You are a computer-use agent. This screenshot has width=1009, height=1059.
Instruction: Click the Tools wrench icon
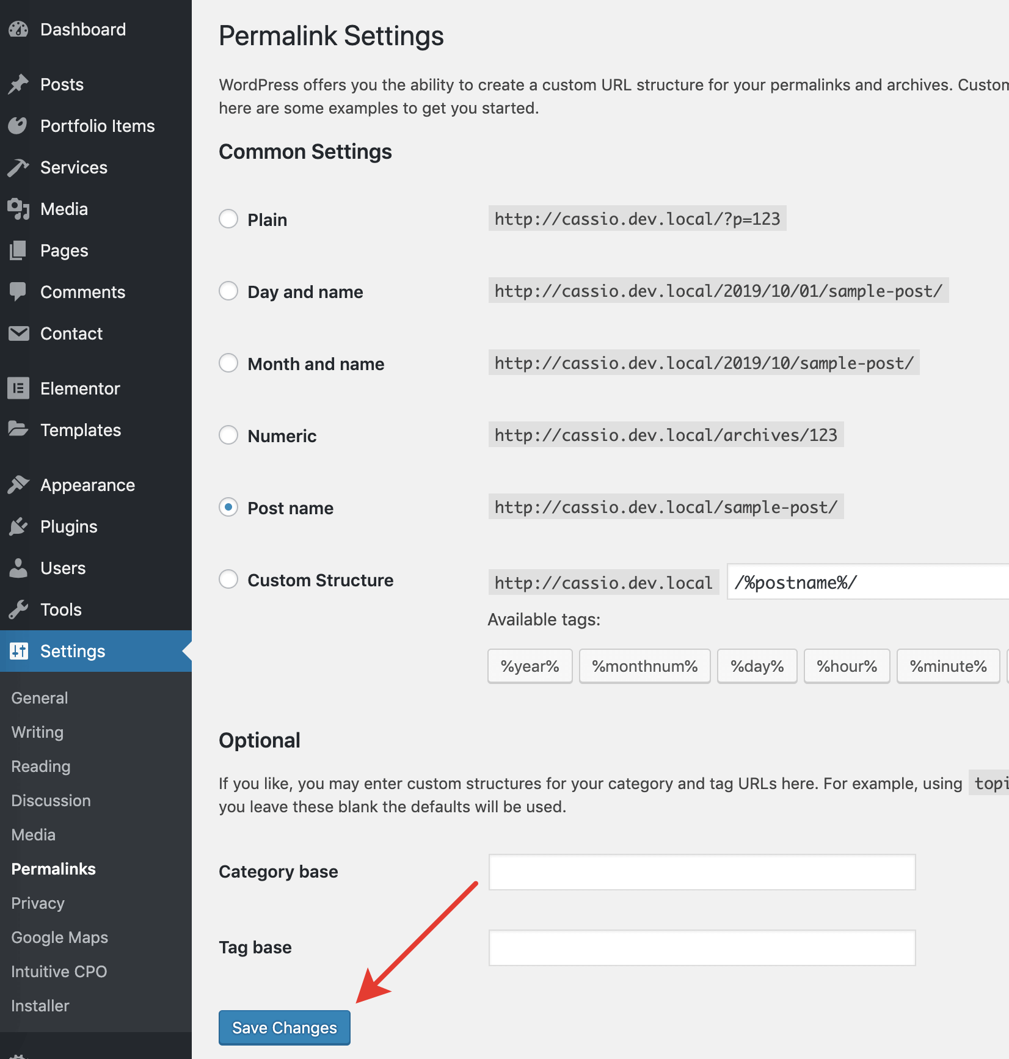coord(18,610)
